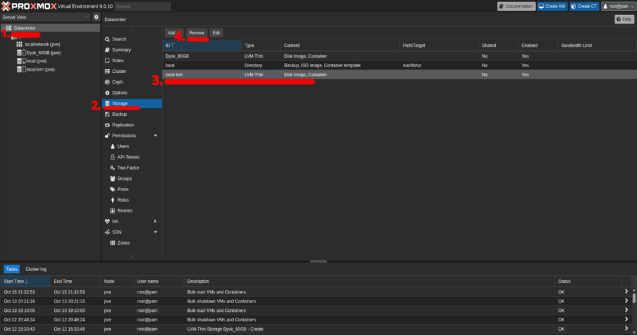This screenshot has width=637, height=335.
Task: Collapse the Permissions section arrow
Action: click(x=155, y=136)
